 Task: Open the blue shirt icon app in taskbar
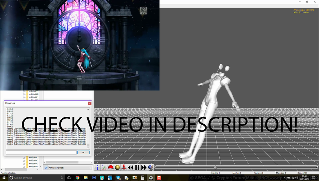tap(110, 178)
